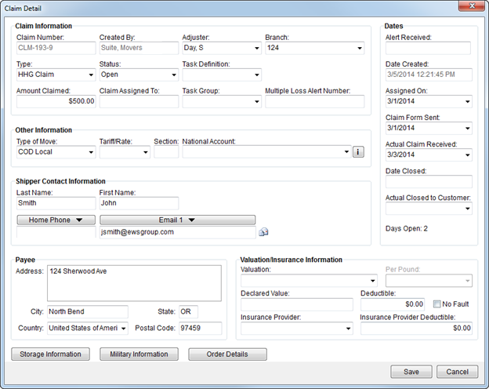Click the Storage Information button
The image size is (489, 389).
point(51,354)
